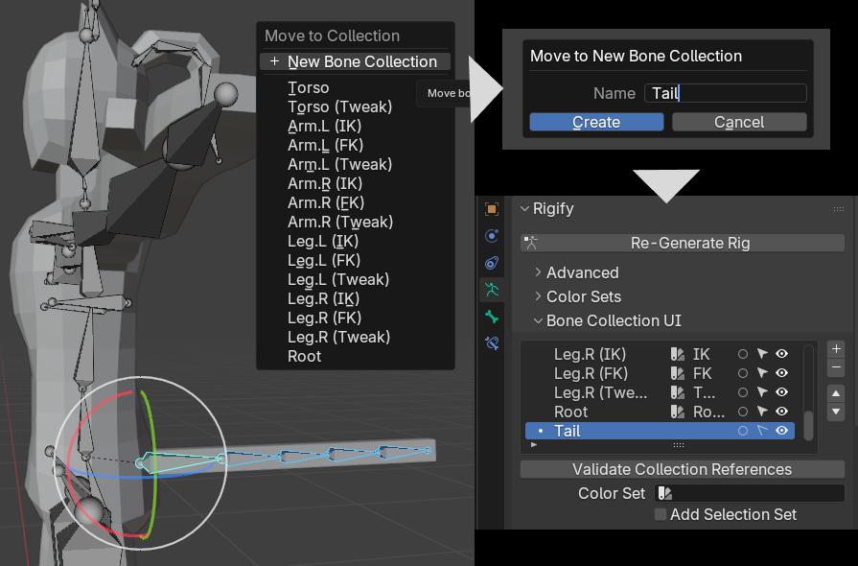Open the Object properties tab icon
This screenshot has width=858, height=566.
coord(492,209)
